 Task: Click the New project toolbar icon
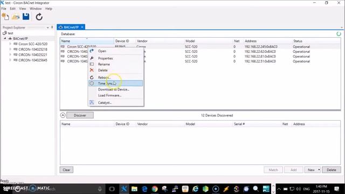[x=5, y=17]
